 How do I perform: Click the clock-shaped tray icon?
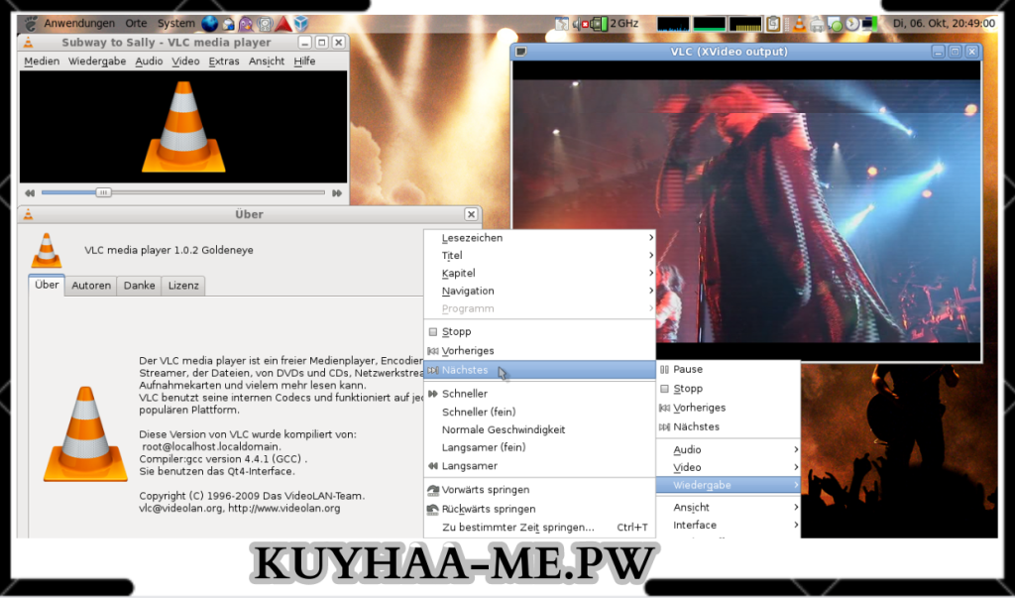852,24
